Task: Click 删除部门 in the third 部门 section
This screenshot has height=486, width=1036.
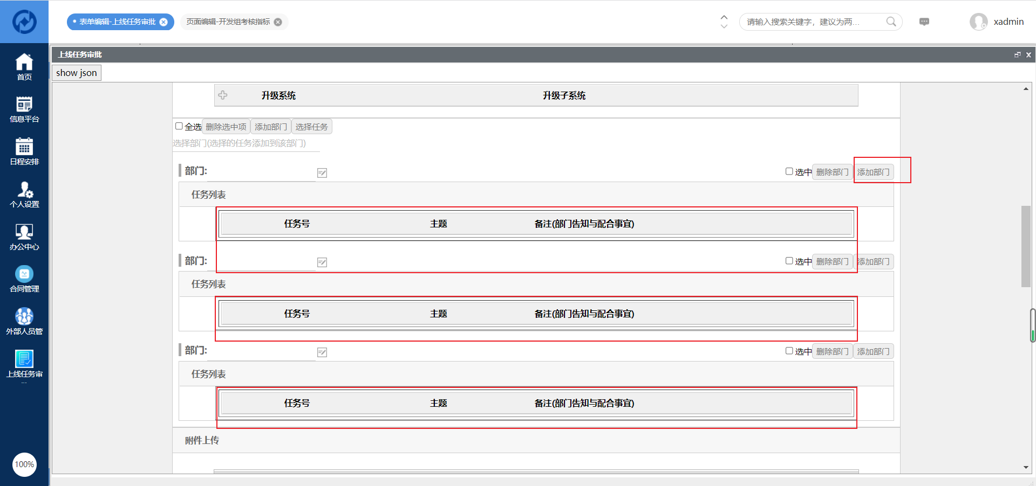Action: (x=833, y=351)
